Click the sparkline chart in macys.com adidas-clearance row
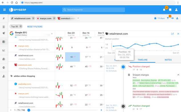The image size is (181, 112). (60, 47)
